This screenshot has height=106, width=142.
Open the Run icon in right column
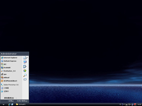click(x=25, y=79)
